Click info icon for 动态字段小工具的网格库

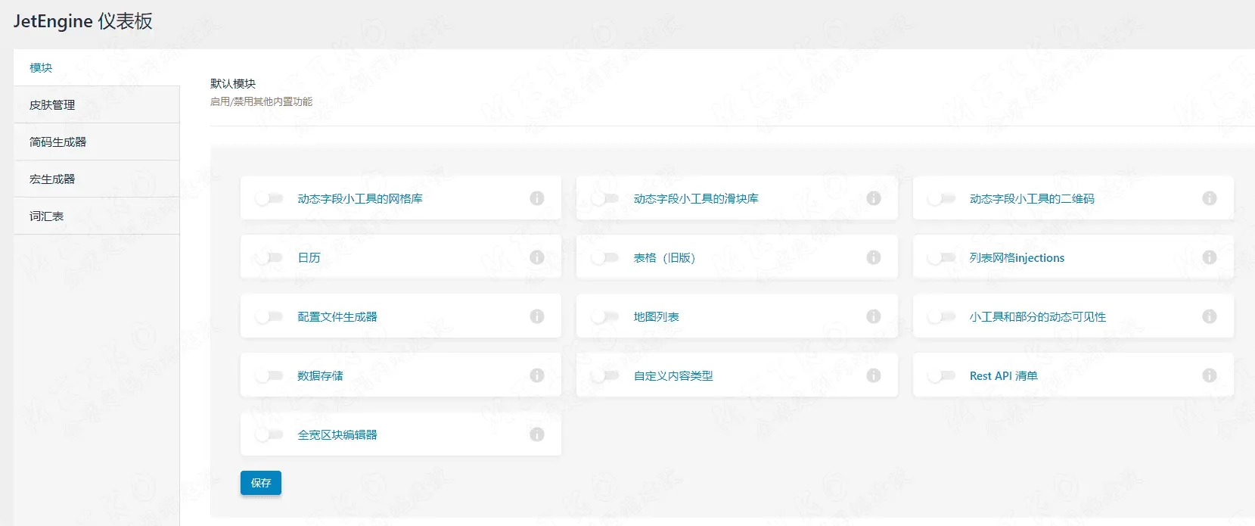(537, 198)
